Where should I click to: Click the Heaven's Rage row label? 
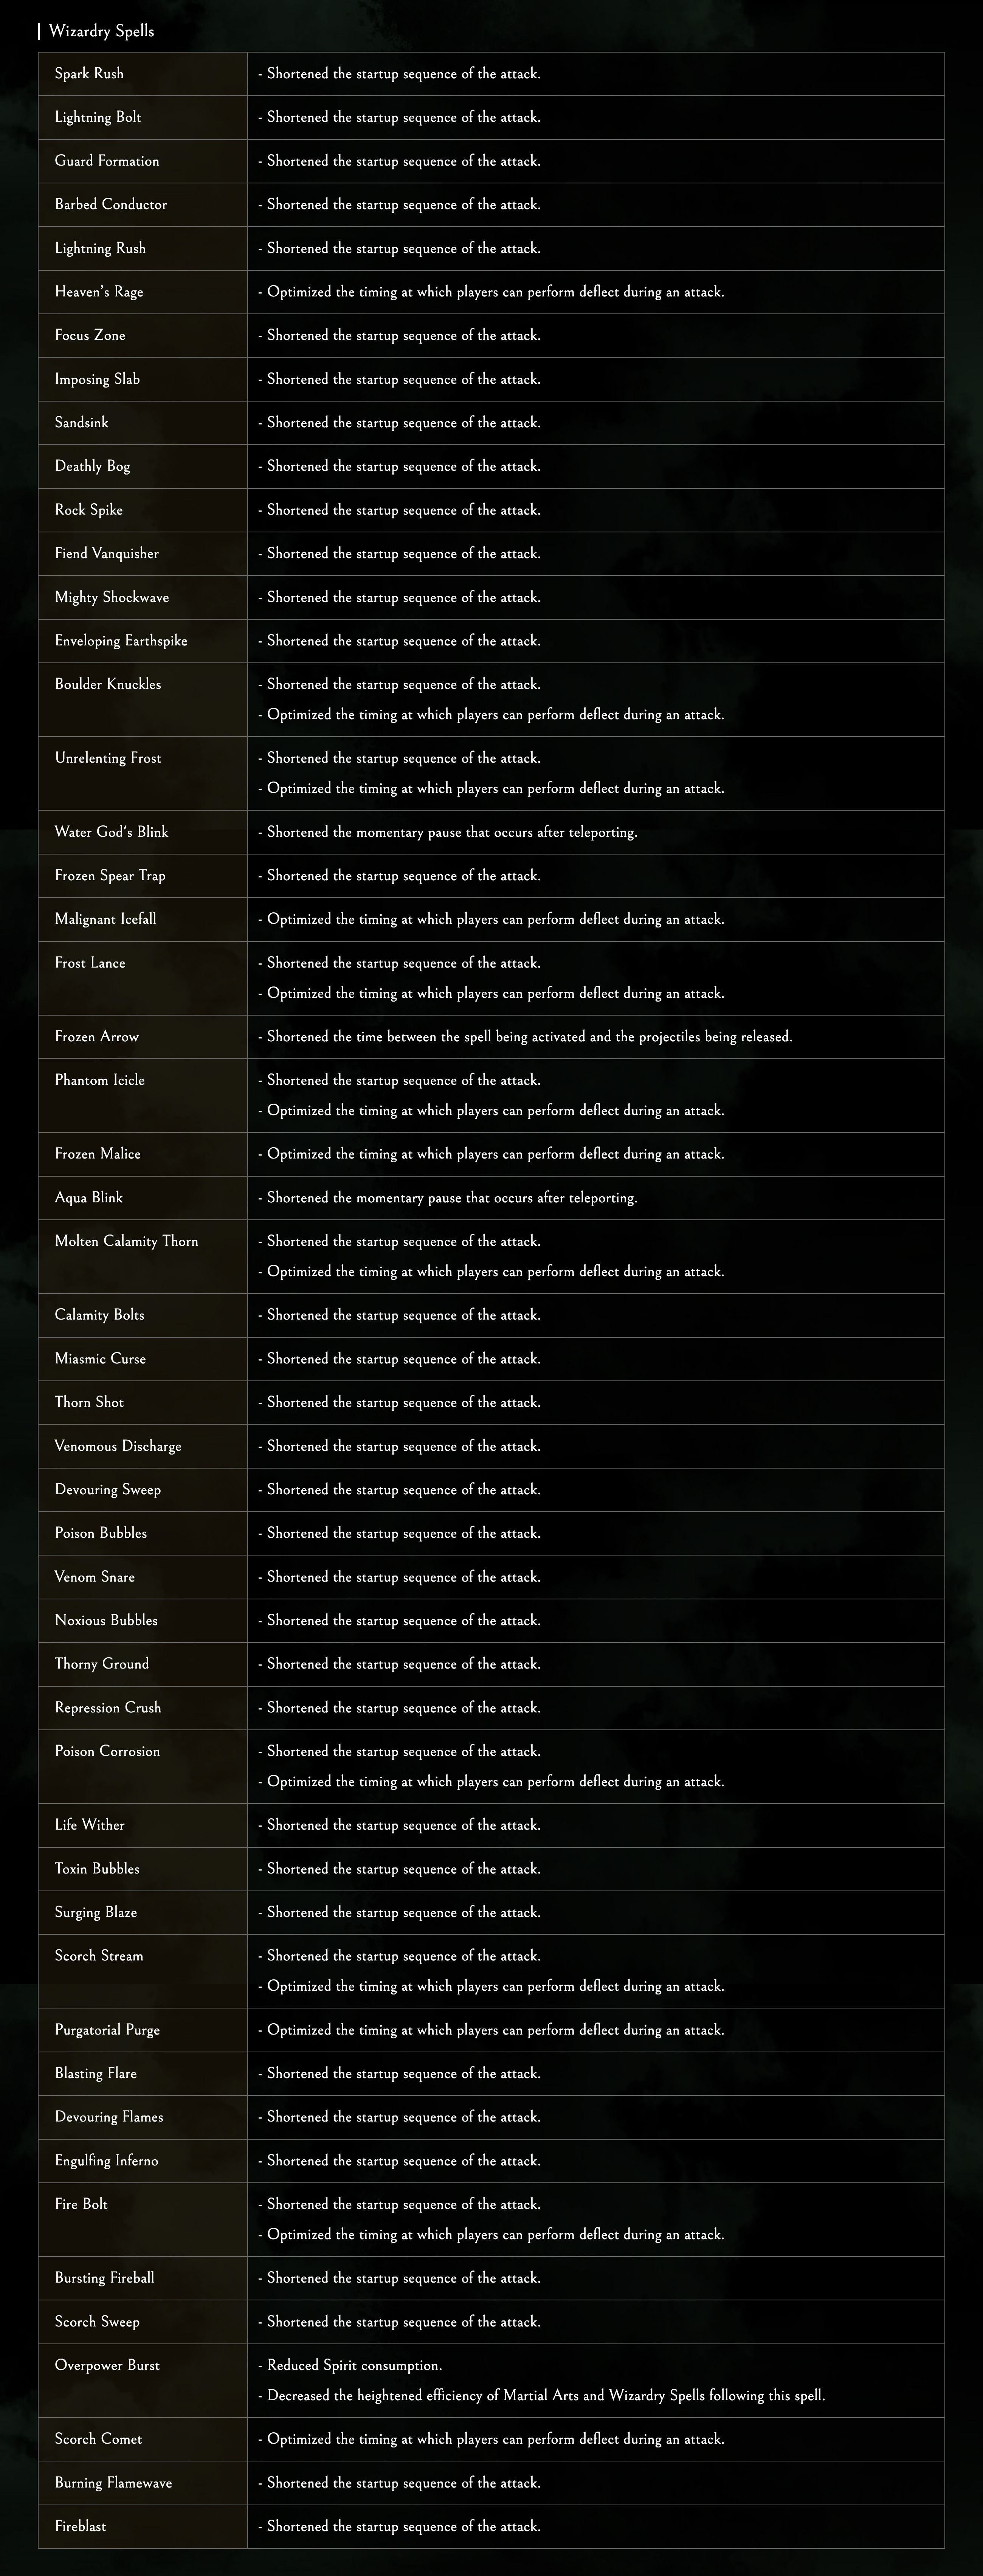click(x=99, y=292)
